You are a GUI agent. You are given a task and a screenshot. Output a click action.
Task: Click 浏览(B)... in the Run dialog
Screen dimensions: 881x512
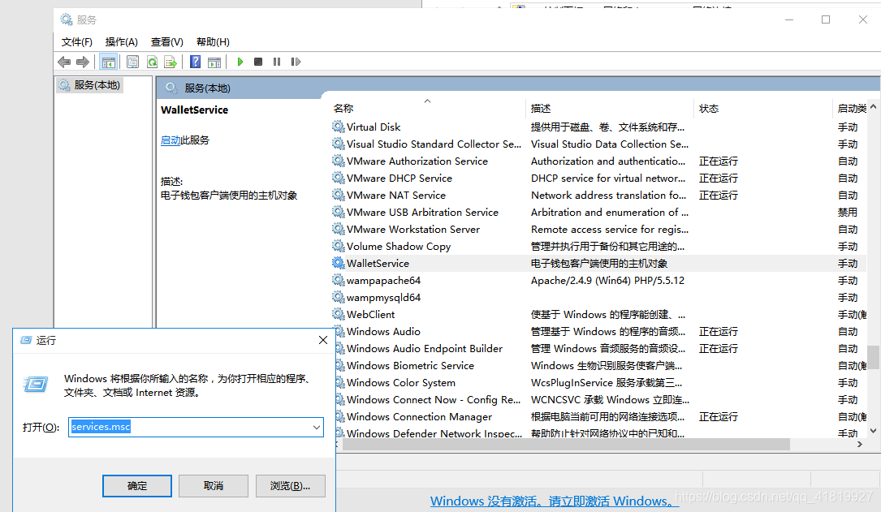[x=290, y=485]
